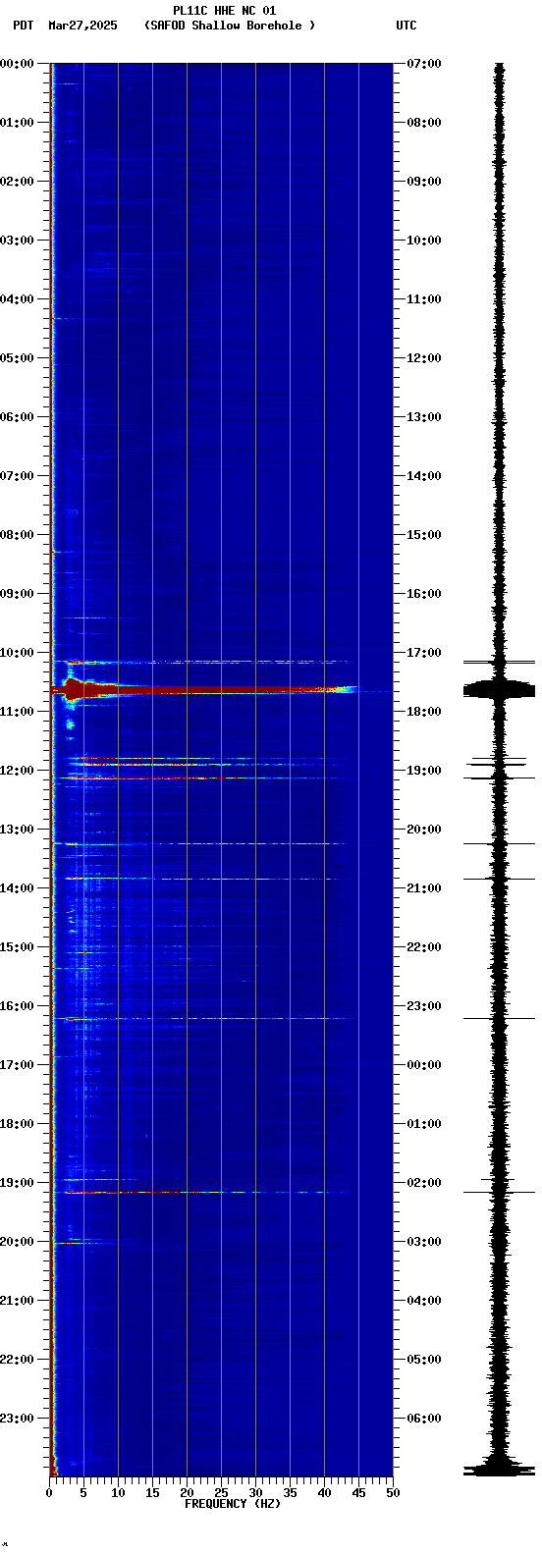Image resolution: width=542 pixels, height=1555 pixels.
Task: Click the 05:00 PDT time label
Action: tap(17, 358)
